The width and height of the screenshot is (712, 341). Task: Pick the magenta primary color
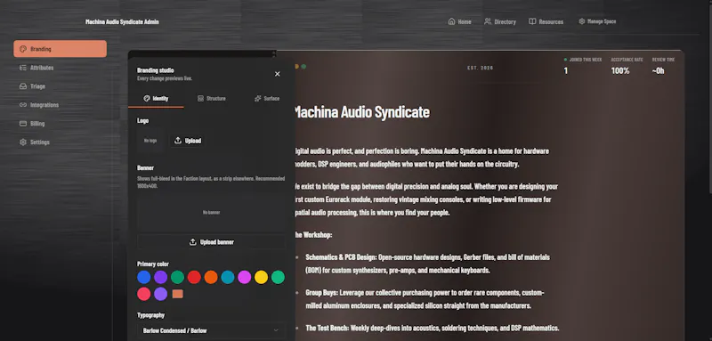pyautogui.click(x=244, y=278)
